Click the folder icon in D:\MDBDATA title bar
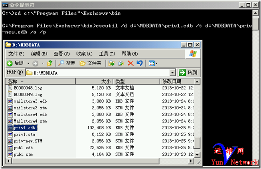 tap(8, 45)
